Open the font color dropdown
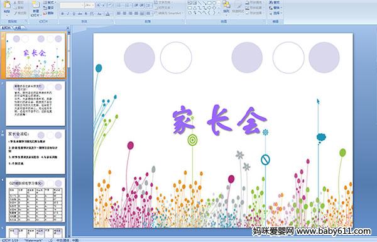The image size is (377, 242). 107,14
